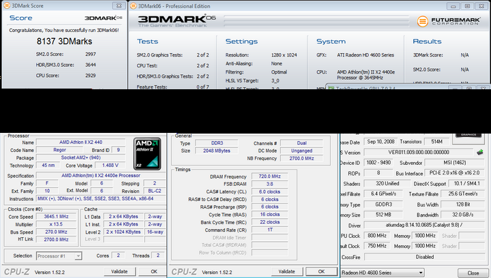Click the HT Link field 2700.0 MHz
Image resolution: width=491 pixels, height=278 pixels.
56,239
